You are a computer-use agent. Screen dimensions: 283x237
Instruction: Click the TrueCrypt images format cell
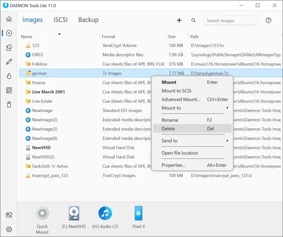click(x=119, y=176)
